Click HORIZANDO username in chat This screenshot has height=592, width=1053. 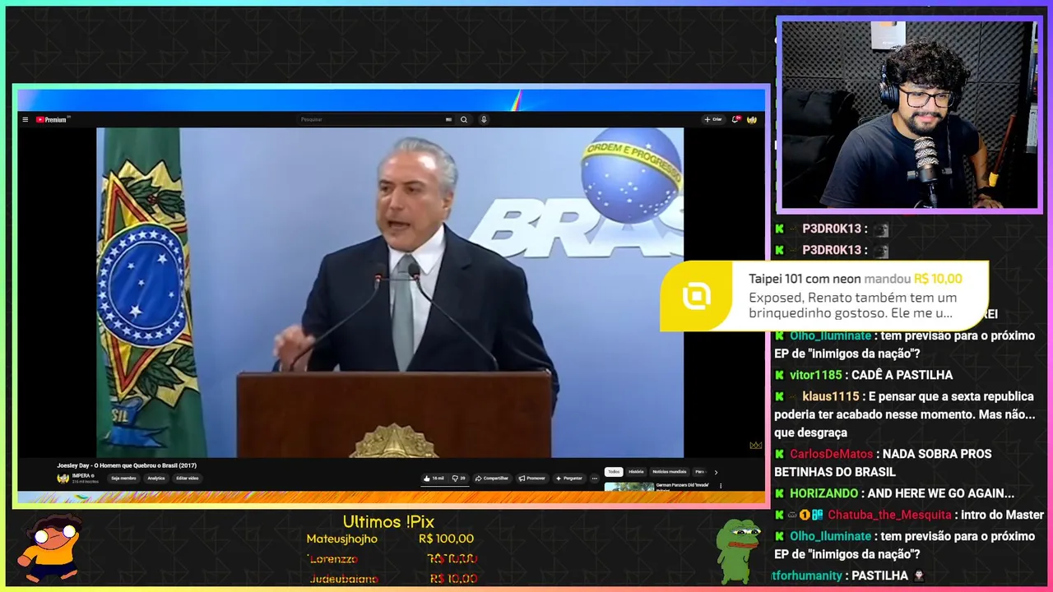pos(823,493)
